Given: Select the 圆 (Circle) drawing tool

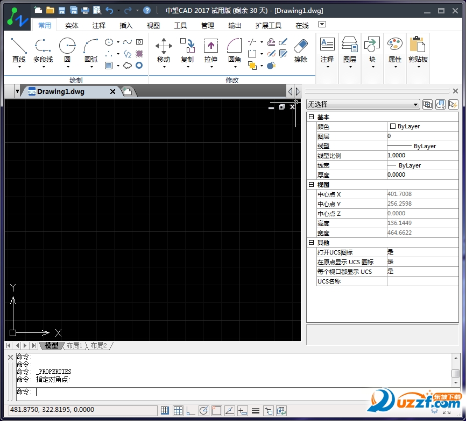Looking at the screenshot, I should tap(67, 47).
